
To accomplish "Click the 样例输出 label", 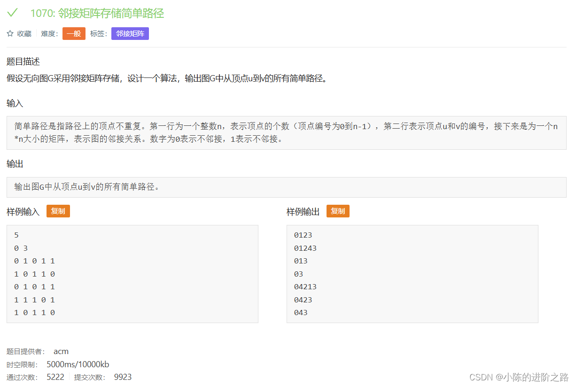I will tap(303, 212).
